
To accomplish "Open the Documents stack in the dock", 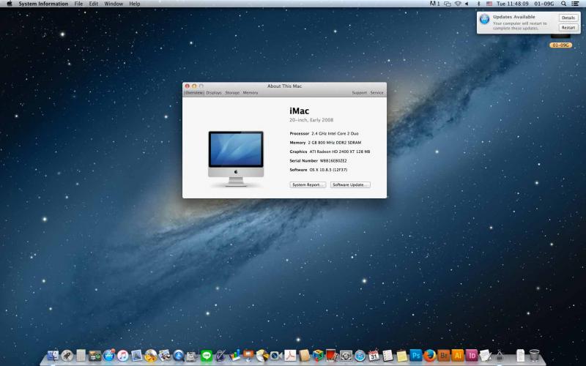I will [x=520, y=356].
